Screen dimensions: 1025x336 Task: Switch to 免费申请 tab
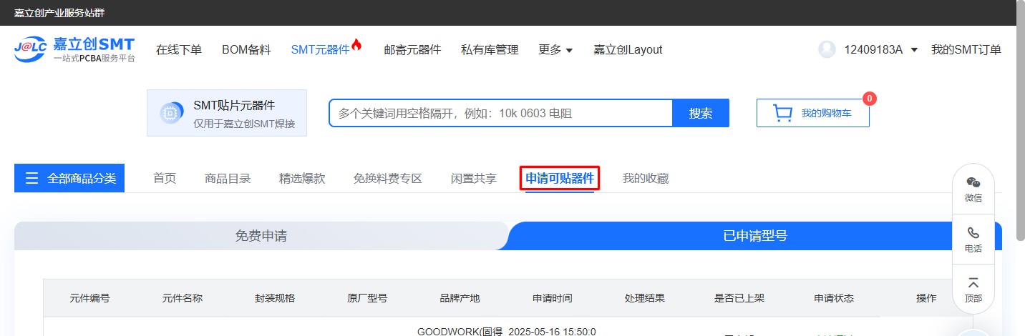(261, 236)
